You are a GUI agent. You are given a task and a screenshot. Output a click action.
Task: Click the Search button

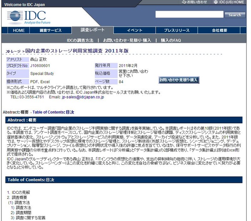tap(235, 15)
